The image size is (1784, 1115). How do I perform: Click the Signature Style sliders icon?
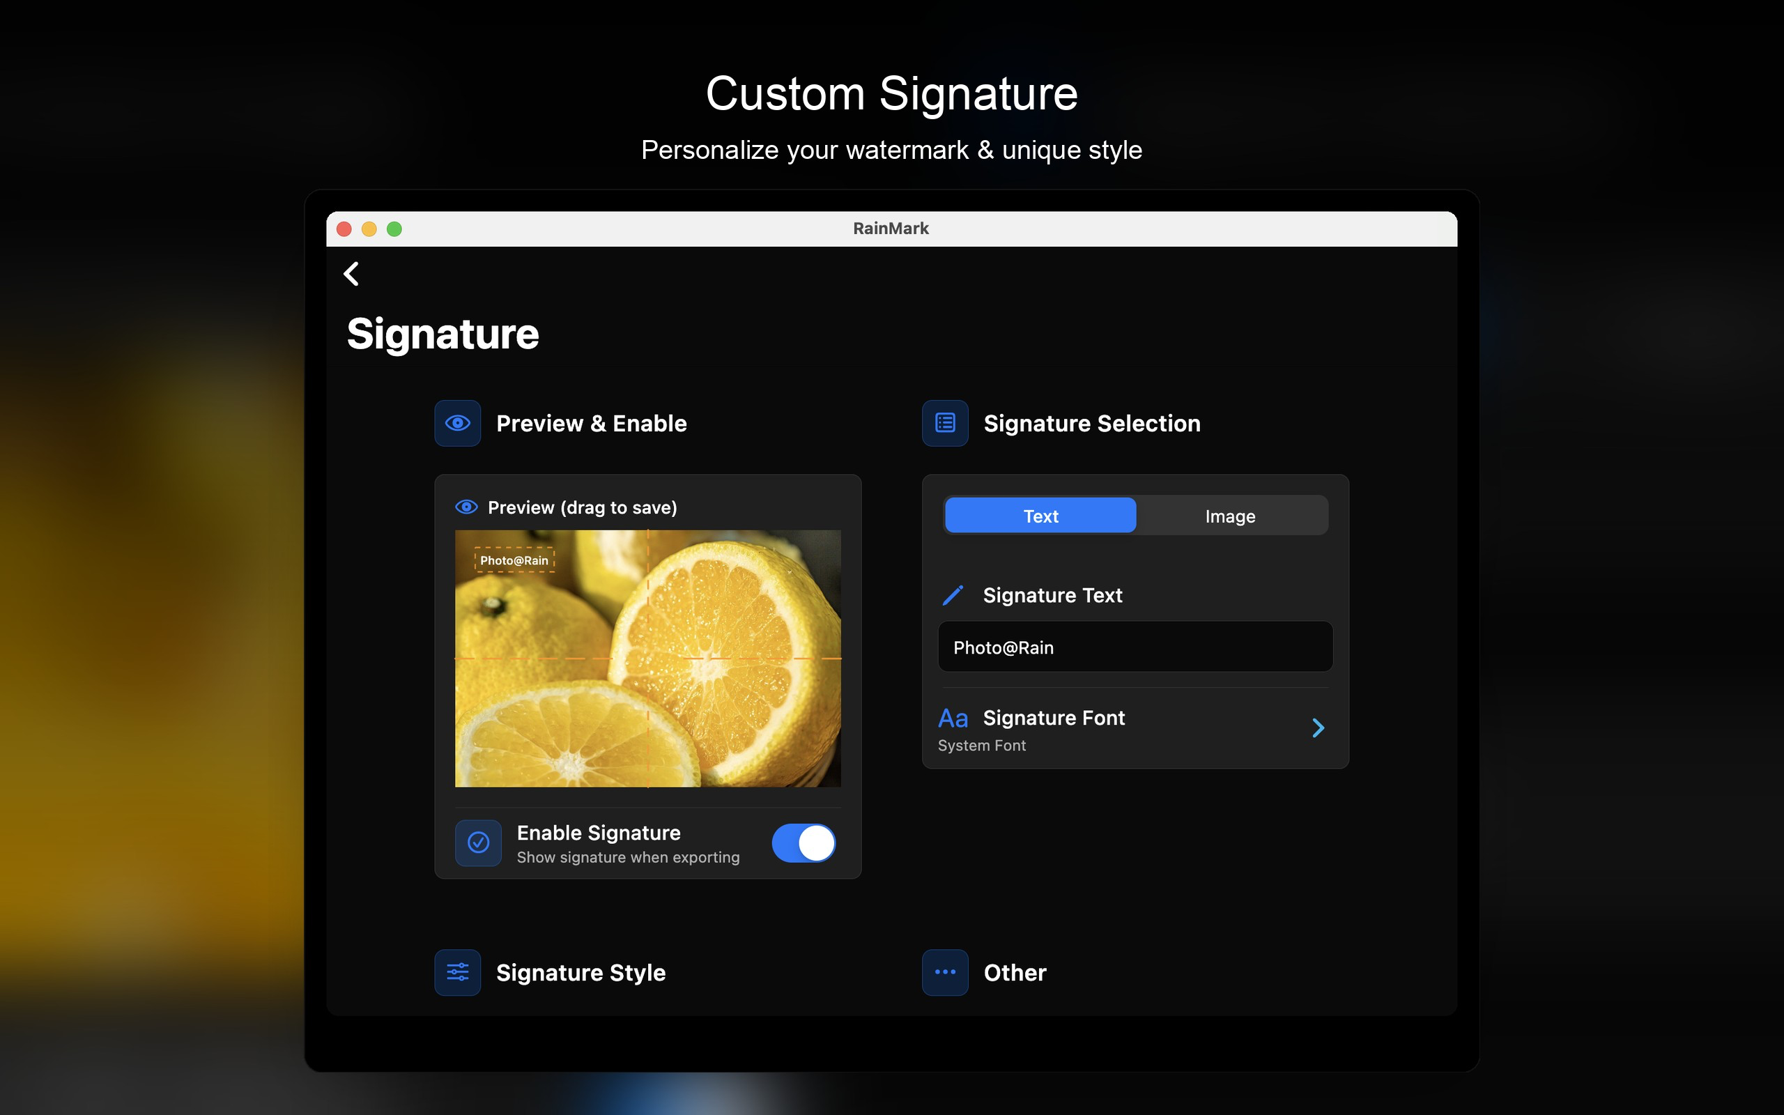(457, 972)
